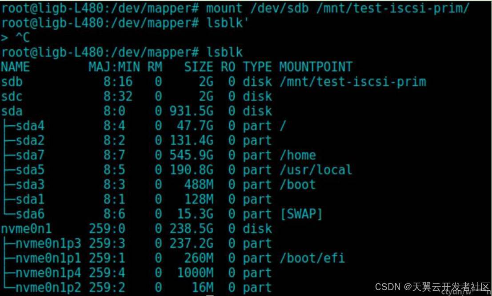
Task: Click the 931.5G size value
Action: coord(191,111)
